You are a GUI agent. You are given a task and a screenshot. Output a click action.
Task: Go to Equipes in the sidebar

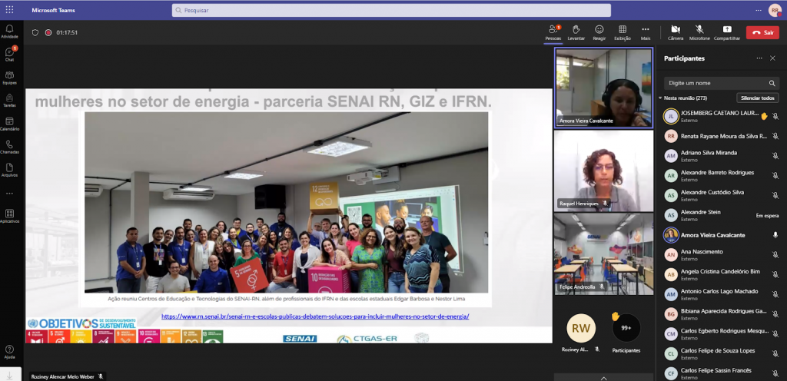[9, 78]
